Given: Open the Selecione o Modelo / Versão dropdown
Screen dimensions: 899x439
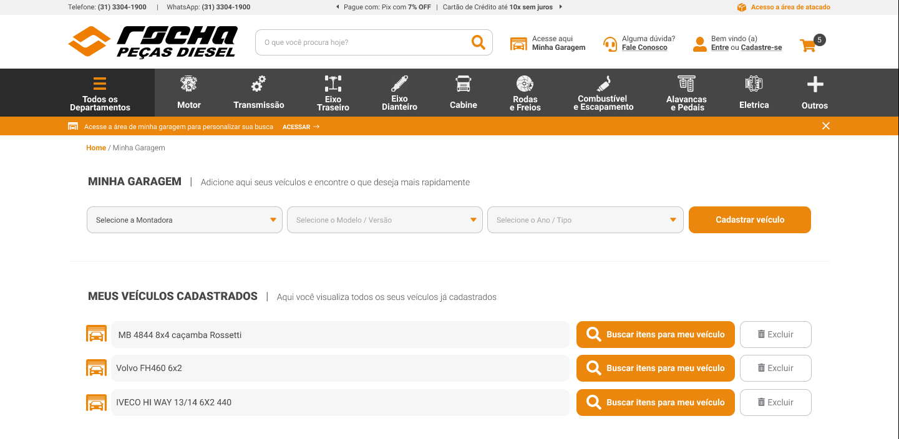Looking at the screenshot, I should tap(385, 220).
